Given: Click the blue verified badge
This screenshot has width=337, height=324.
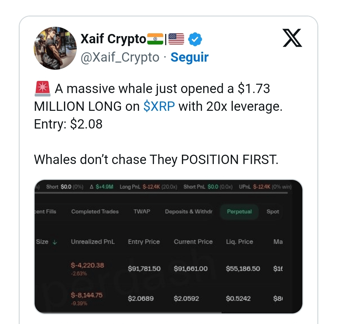Looking at the screenshot, I should [x=196, y=39].
